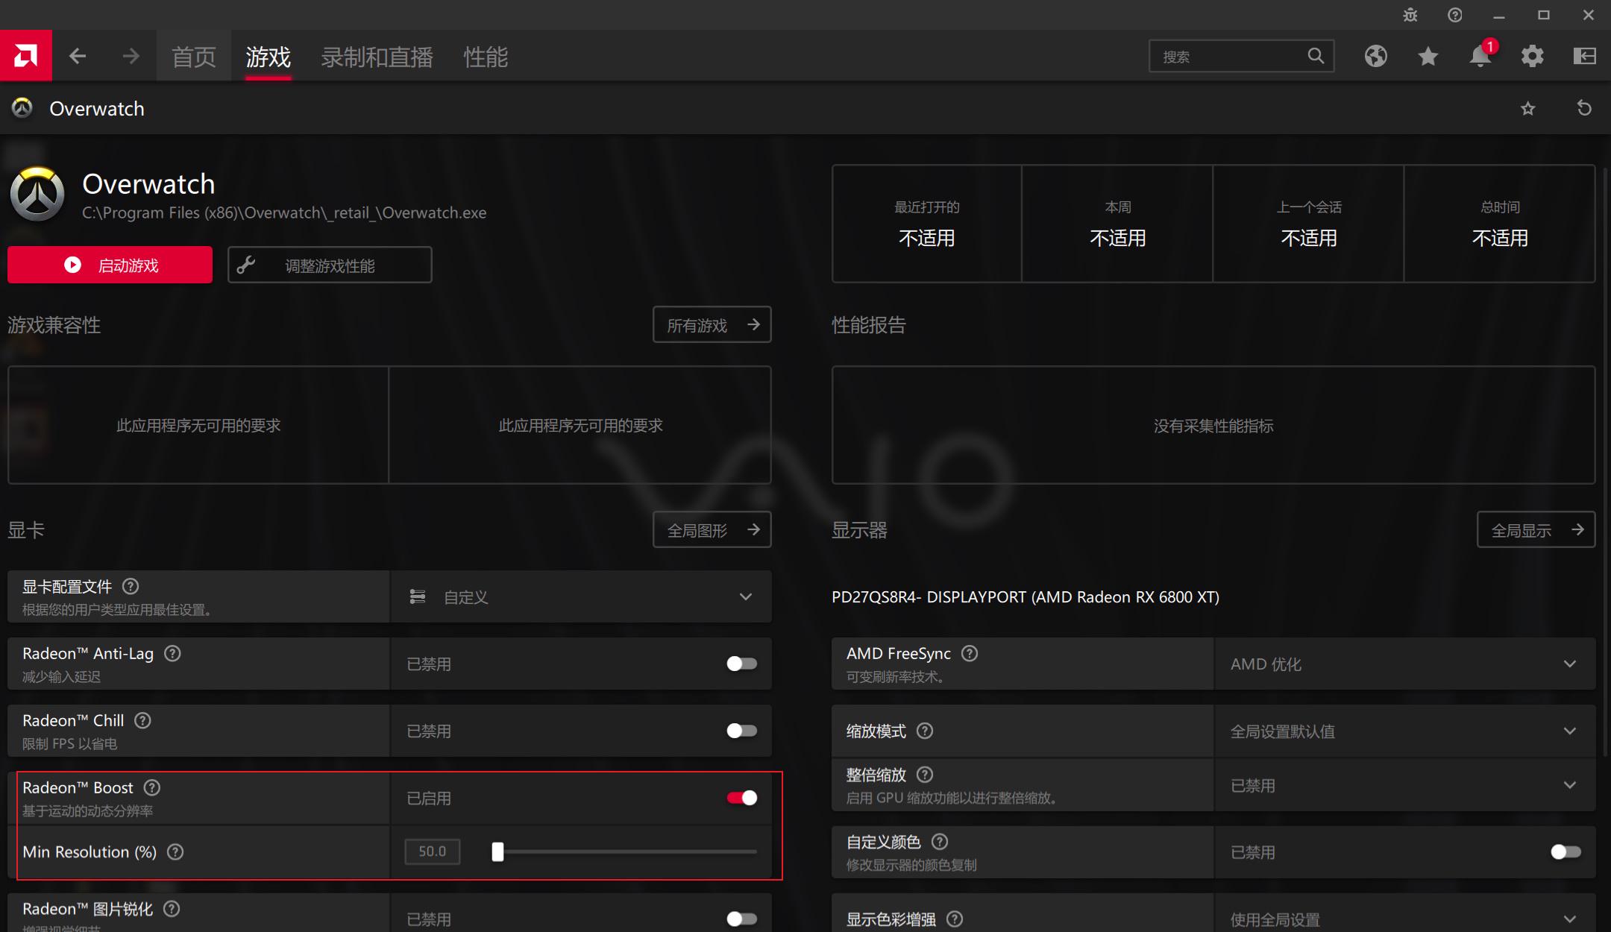This screenshot has height=932, width=1611.
Task: Open Radeon settings gear icon
Action: (1533, 56)
